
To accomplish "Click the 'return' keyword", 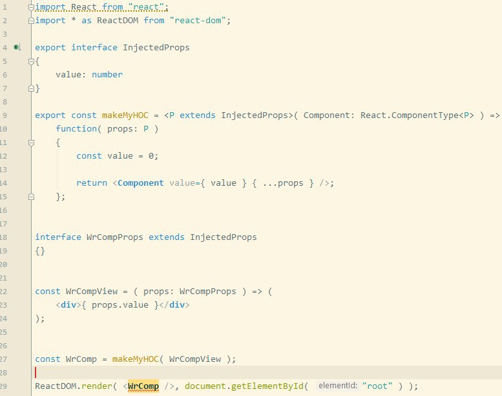I will tap(92, 183).
